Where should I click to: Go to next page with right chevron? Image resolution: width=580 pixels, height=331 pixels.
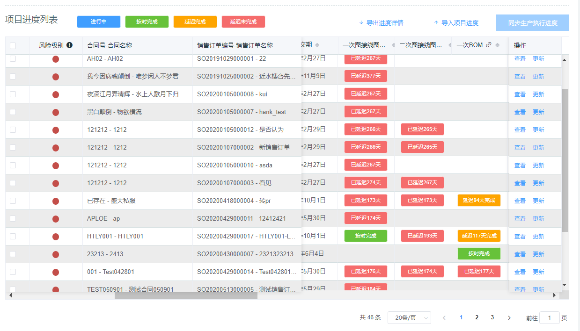coord(509,317)
